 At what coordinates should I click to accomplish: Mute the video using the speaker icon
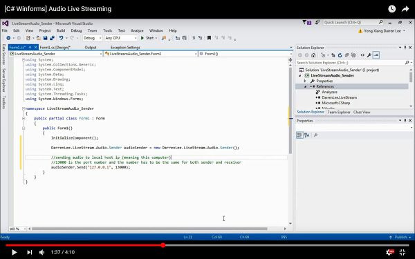[41, 252]
